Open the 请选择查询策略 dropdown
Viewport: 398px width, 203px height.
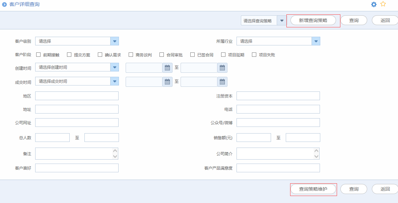pos(282,20)
